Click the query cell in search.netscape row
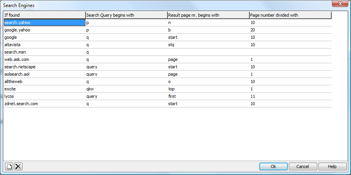This screenshot has height=175, width=351. pos(127,67)
